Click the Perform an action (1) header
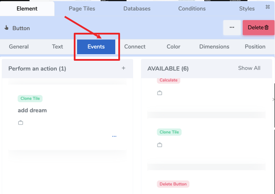The image size is (275, 194). [x=37, y=69]
